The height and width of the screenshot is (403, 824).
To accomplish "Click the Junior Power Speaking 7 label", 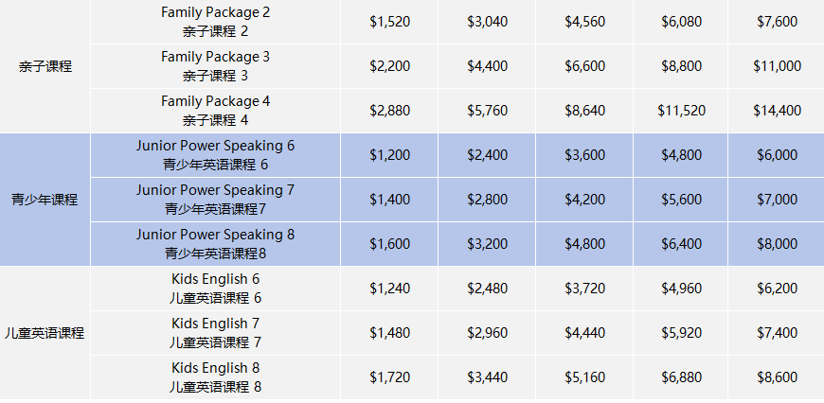I will (215, 200).
